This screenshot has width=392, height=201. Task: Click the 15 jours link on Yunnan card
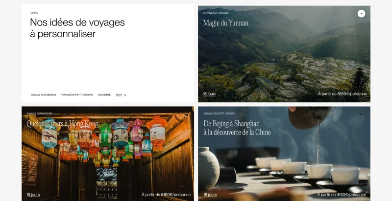(209, 94)
